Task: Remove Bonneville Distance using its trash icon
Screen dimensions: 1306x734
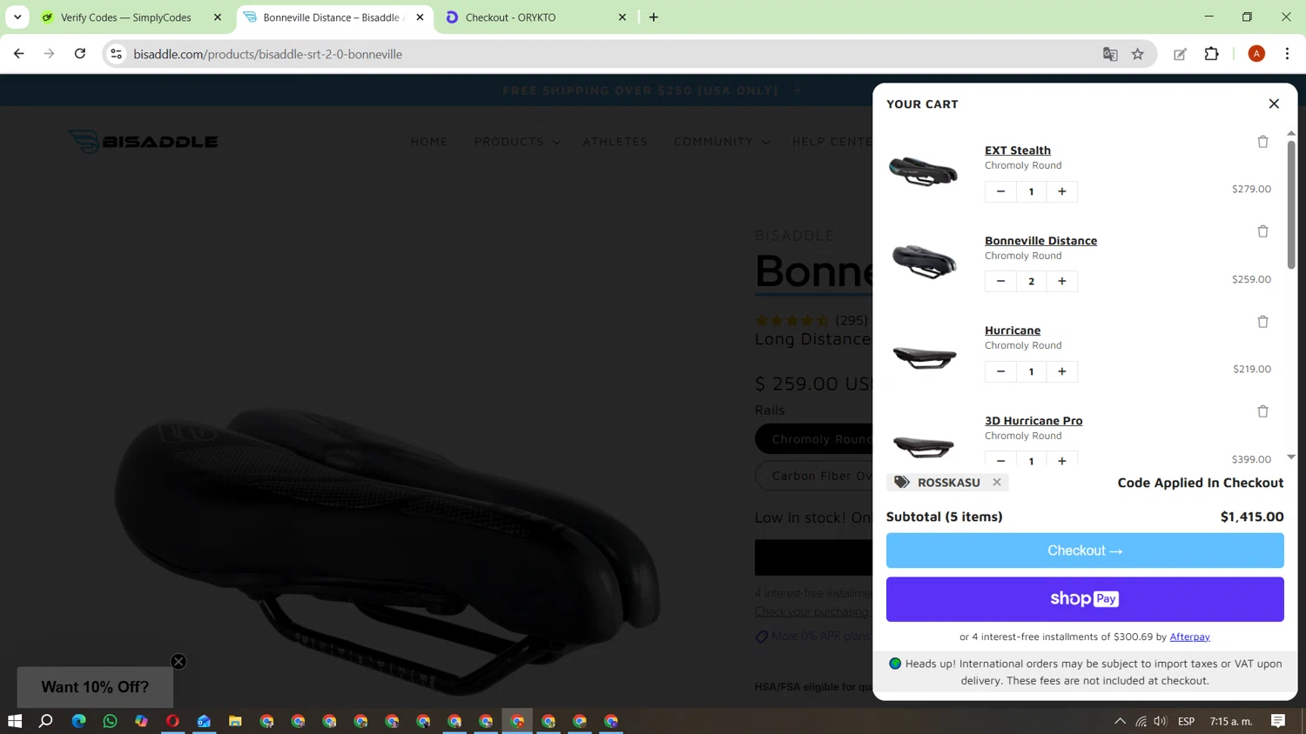Action: click(x=1262, y=231)
